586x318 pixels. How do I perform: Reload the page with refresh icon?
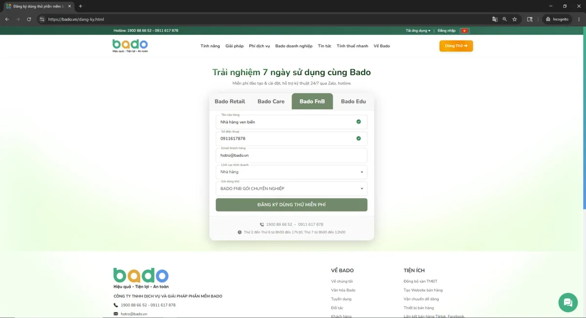[29, 19]
